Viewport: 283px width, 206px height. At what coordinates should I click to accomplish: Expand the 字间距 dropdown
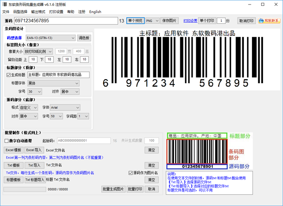[83, 116]
